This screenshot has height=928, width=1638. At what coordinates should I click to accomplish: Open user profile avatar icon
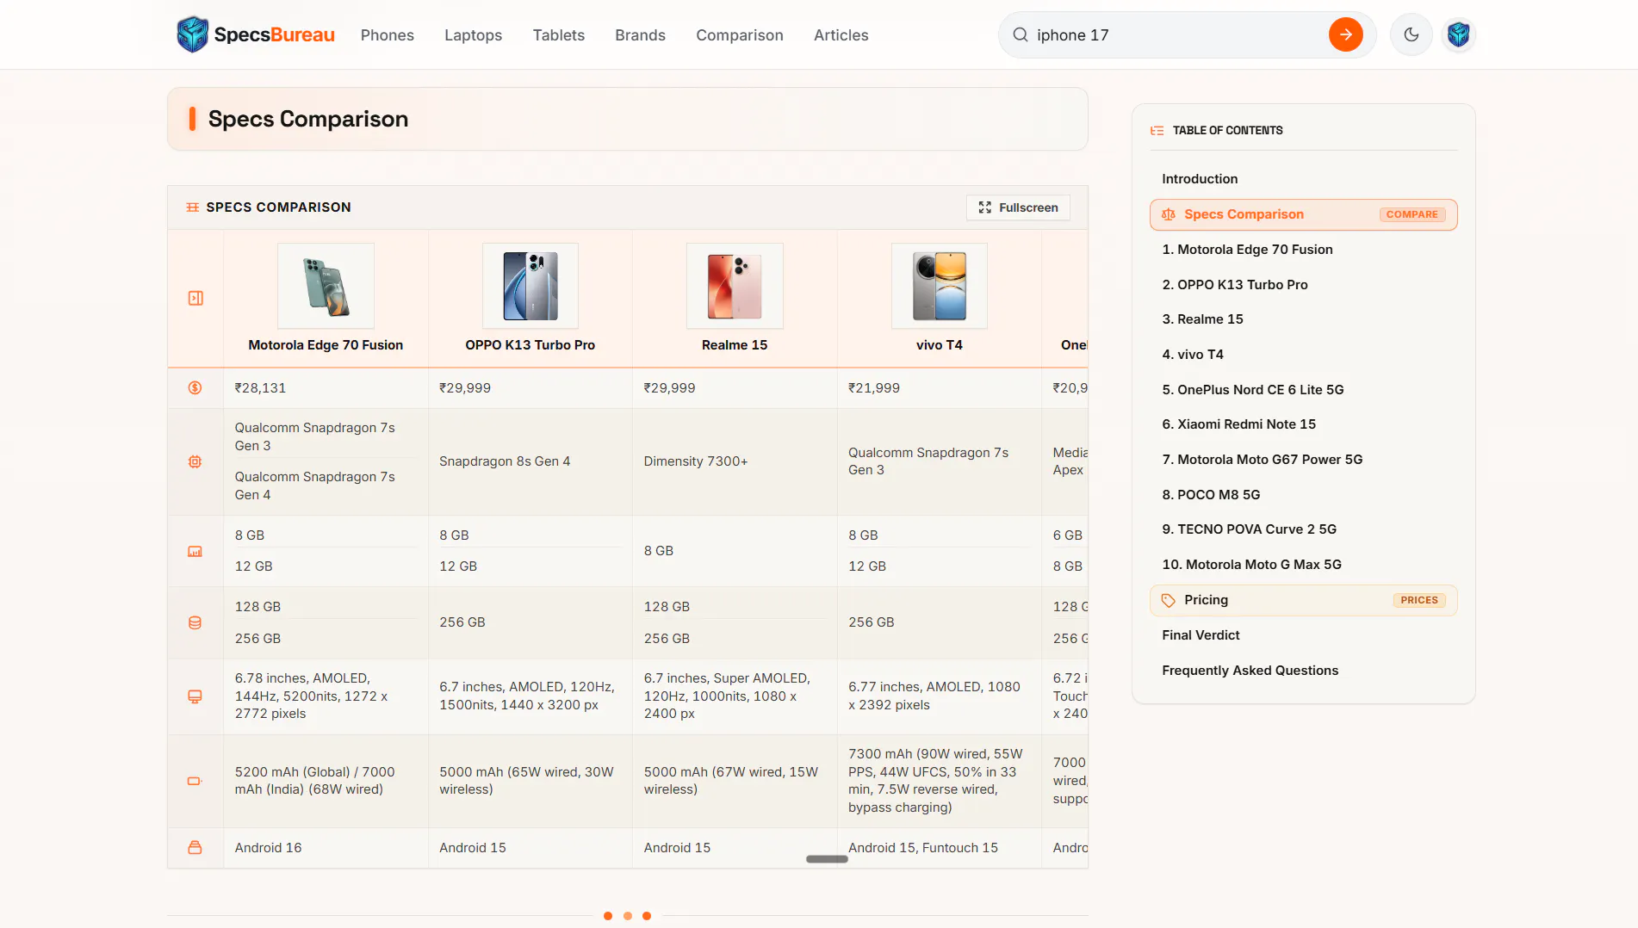(x=1458, y=34)
